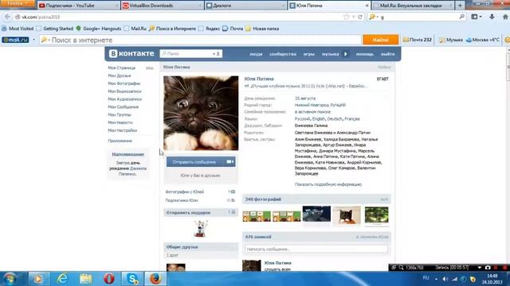
Task: Open Почта 232 in Mail.ru toolbar
Action: point(418,40)
